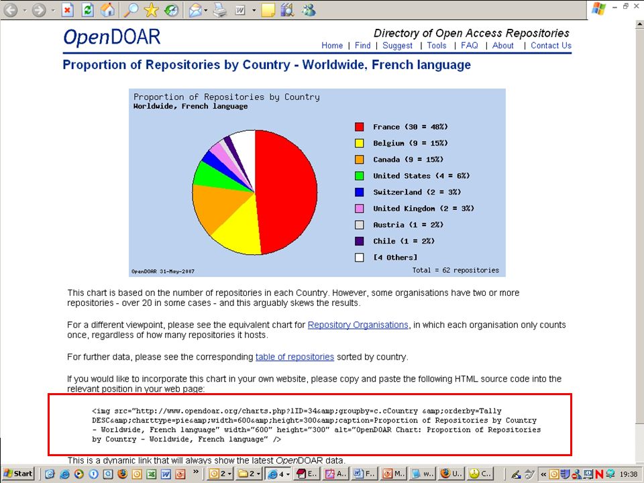
Task: Open the Tools navigation link
Action: point(437,46)
